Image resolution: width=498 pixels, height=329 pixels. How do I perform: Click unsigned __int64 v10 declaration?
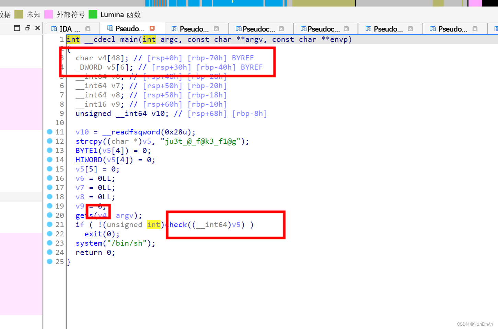click(122, 114)
